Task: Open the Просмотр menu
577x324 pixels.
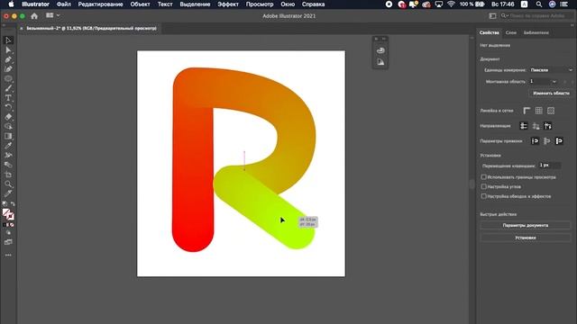Action: pyautogui.click(x=260, y=4)
